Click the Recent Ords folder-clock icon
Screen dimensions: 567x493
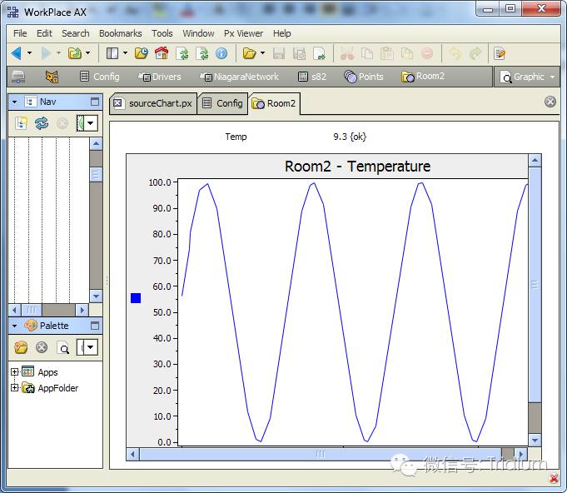[141, 53]
